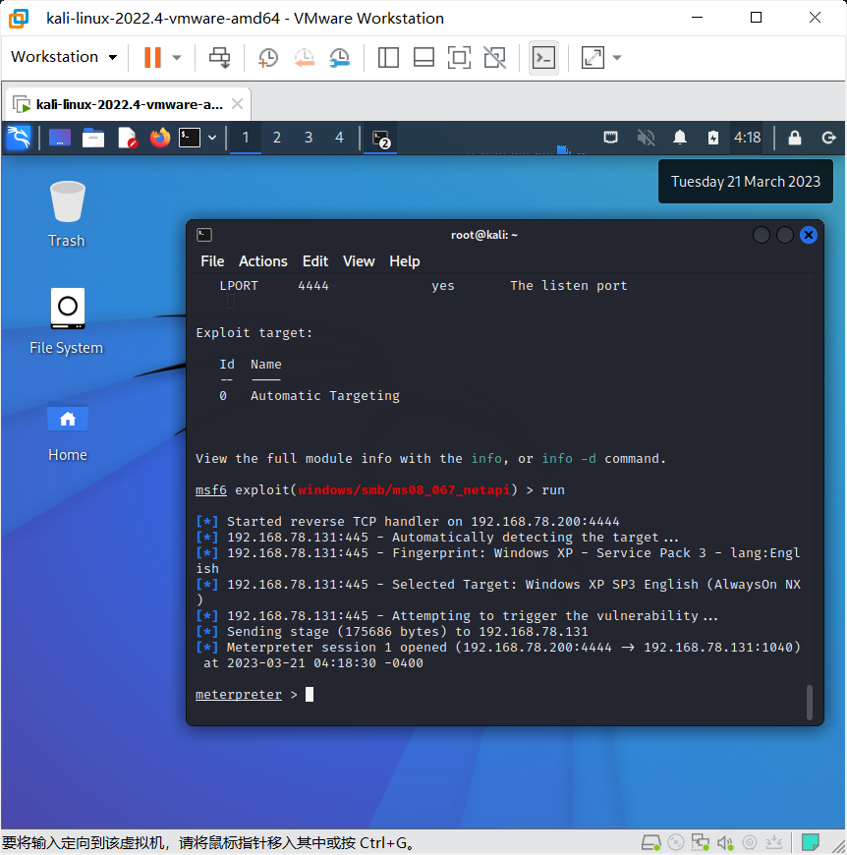Open the terminal Edit menu
This screenshot has height=855, width=847.
tap(315, 261)
